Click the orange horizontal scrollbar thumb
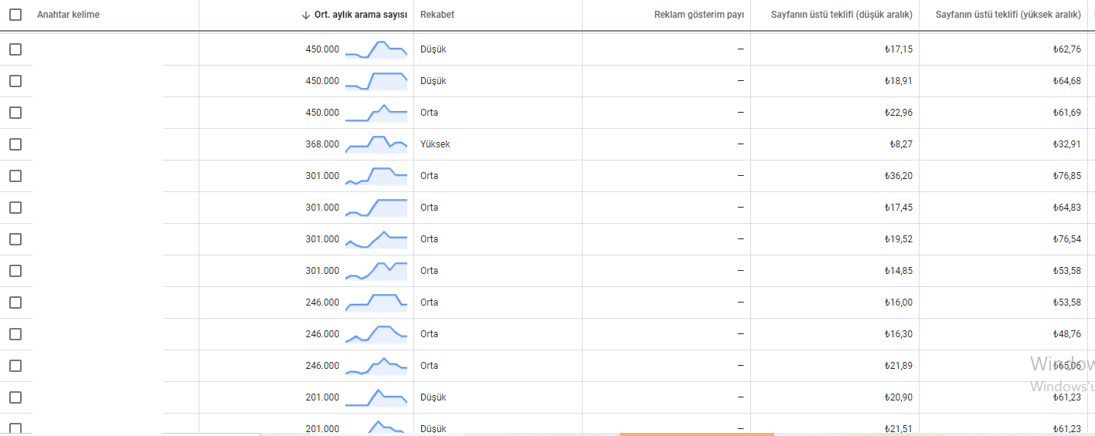 (696, 434)
